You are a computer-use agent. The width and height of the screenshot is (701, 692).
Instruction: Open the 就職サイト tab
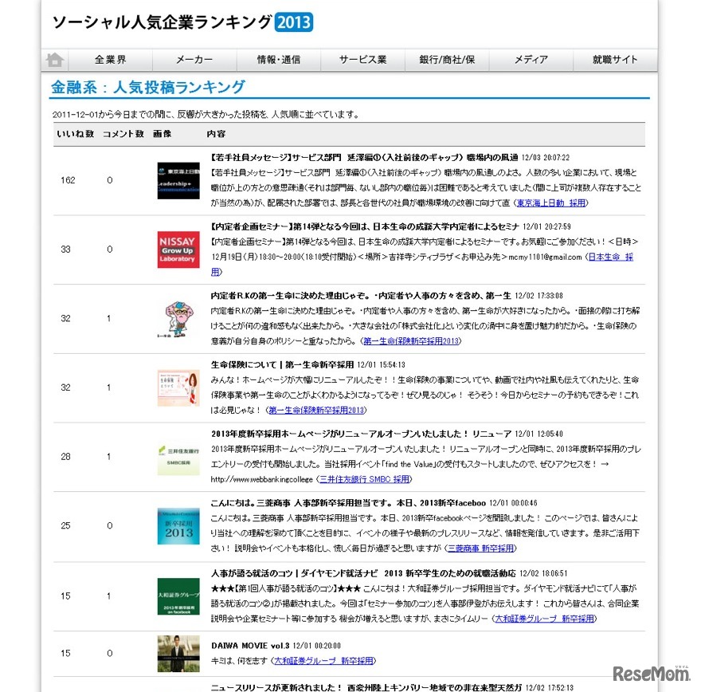[615, 60]
